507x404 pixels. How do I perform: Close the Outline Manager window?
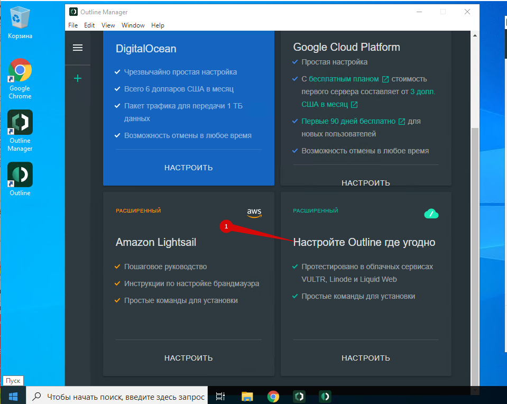[x=467, y=12]
